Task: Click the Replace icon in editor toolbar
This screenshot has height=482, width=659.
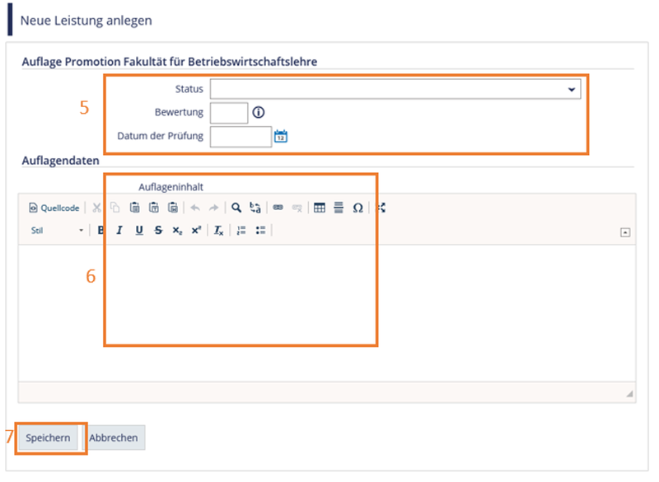Action: (x=255, y=208)
